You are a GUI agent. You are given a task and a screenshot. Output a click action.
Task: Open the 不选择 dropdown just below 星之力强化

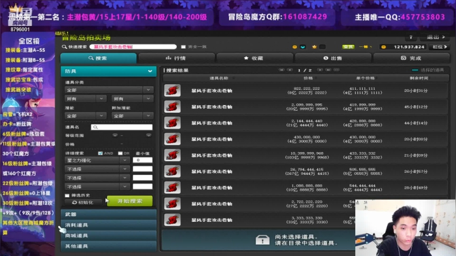[97, 169]
